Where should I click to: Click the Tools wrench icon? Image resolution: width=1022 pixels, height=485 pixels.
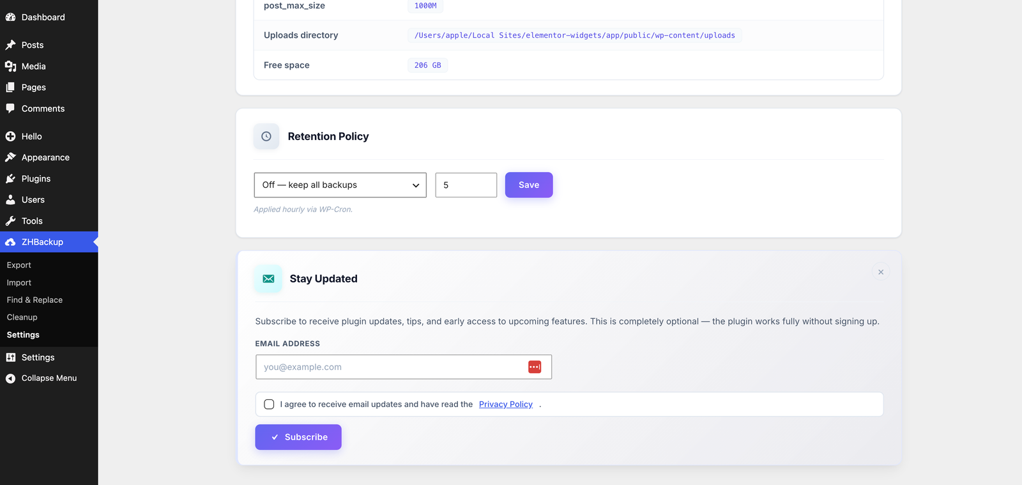tap(10, 220)
